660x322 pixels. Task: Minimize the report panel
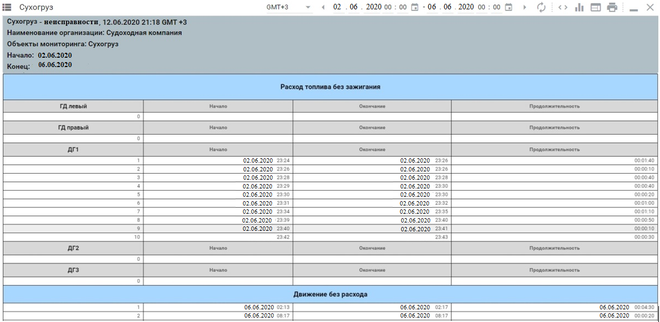(633, 8)
